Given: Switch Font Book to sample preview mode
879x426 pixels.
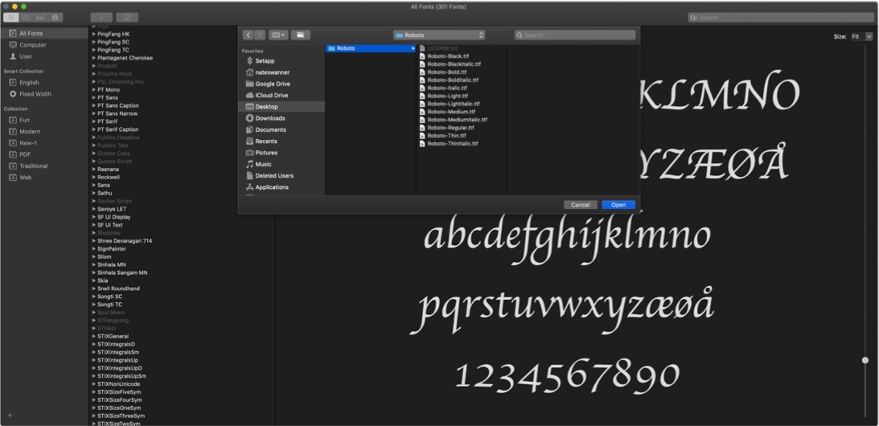Looking at the screenshot, I should 11,18.
